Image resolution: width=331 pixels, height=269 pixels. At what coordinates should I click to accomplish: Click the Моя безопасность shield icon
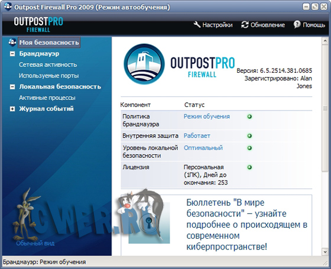pyautogui.click(x=12, y=42)
